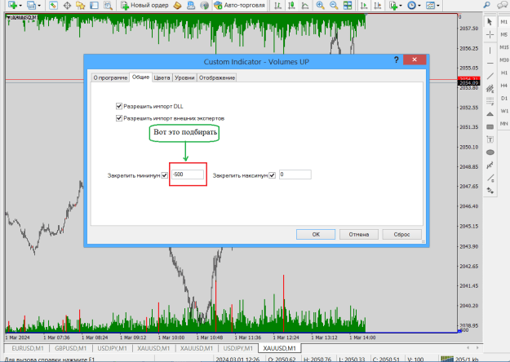Expand the New Chart dropdown arrow
The width and height of the screenshot is (510, 362).
[20, 6]
